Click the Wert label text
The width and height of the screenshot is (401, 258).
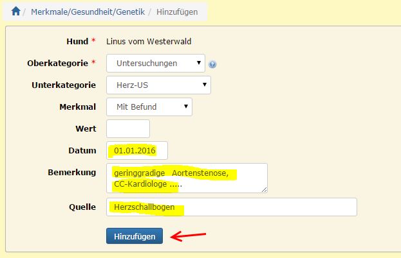(85, 128)
